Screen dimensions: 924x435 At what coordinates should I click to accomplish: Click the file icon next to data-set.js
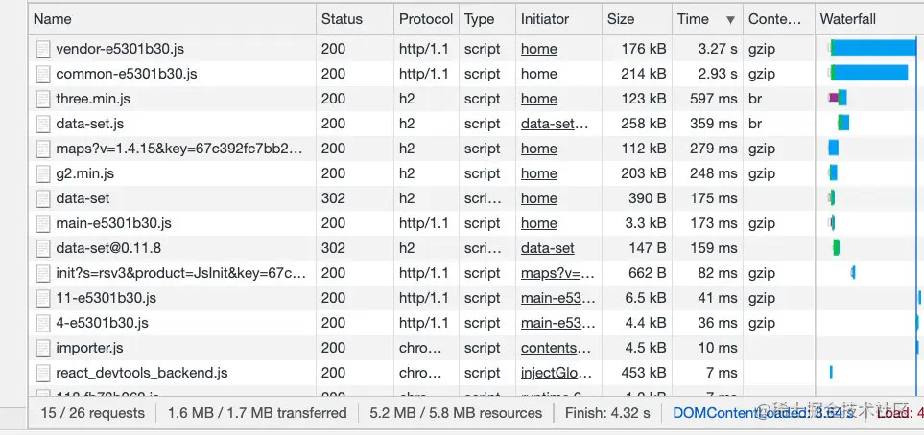[x=42, y=124]
